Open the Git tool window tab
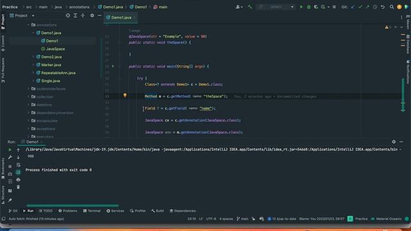The height and width of the screenshot is (231, 411). click(x=13, y=211)
